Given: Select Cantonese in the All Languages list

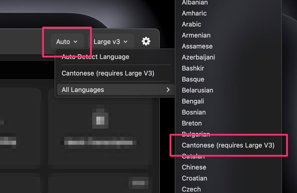Looking at the screenshot, I should click(228, 145).
